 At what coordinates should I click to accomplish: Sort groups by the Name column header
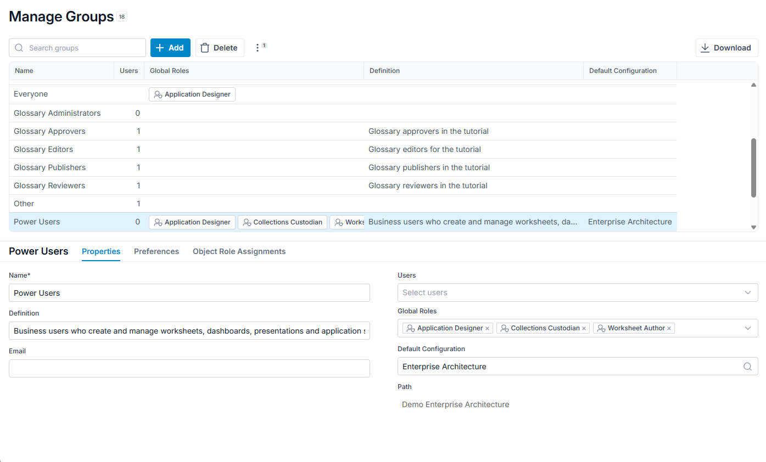point(24,71)
